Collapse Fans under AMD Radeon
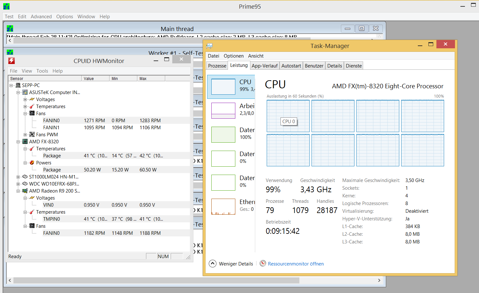 pos(25,226)
